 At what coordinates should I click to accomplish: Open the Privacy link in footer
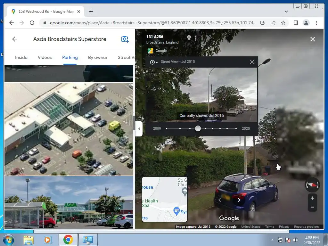(284, 226)
